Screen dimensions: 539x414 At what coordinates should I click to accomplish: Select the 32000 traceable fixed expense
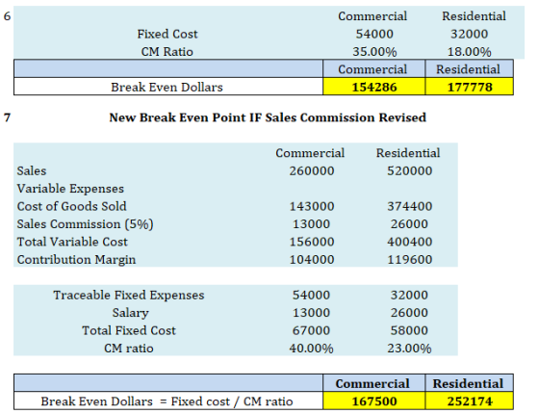(x=409, y=295)
